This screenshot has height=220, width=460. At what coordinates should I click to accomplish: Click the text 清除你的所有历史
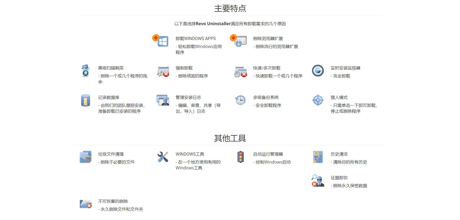349,162
